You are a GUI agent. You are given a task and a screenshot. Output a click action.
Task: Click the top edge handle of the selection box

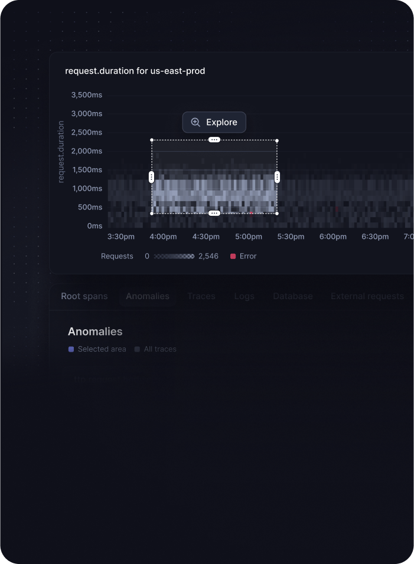pos(214,140)
